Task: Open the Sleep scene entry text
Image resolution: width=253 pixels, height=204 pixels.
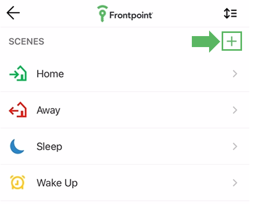Action: tap(49, 146)
